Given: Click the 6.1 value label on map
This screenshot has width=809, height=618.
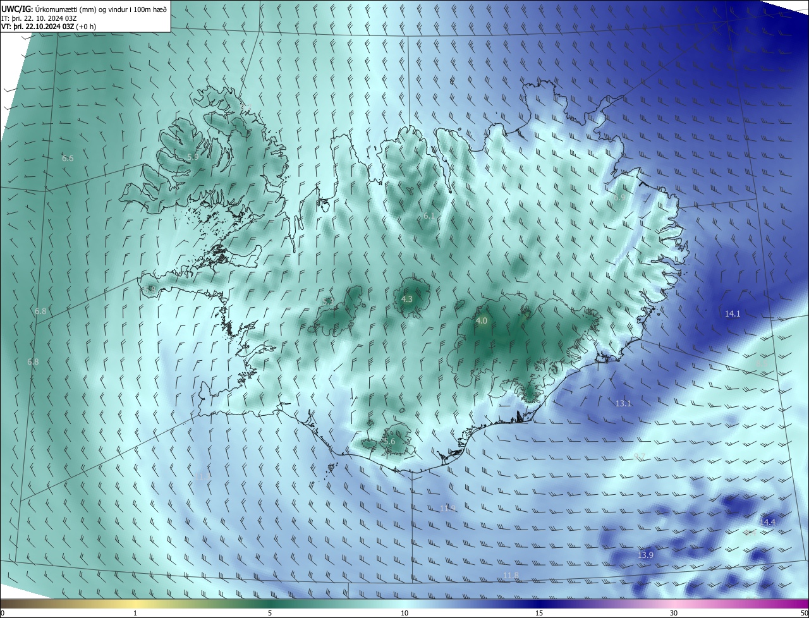Looking at the screenshot, I should tap(429, 215).
